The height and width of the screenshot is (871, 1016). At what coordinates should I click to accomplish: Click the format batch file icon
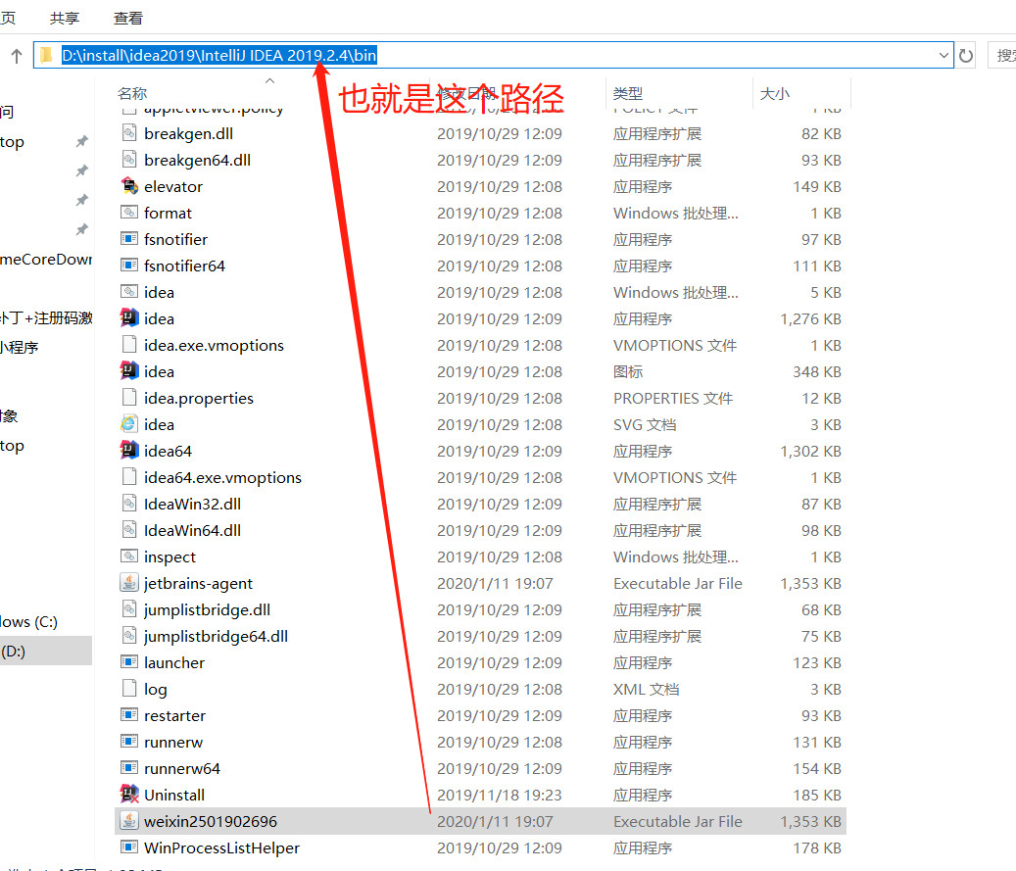point(129,213)
